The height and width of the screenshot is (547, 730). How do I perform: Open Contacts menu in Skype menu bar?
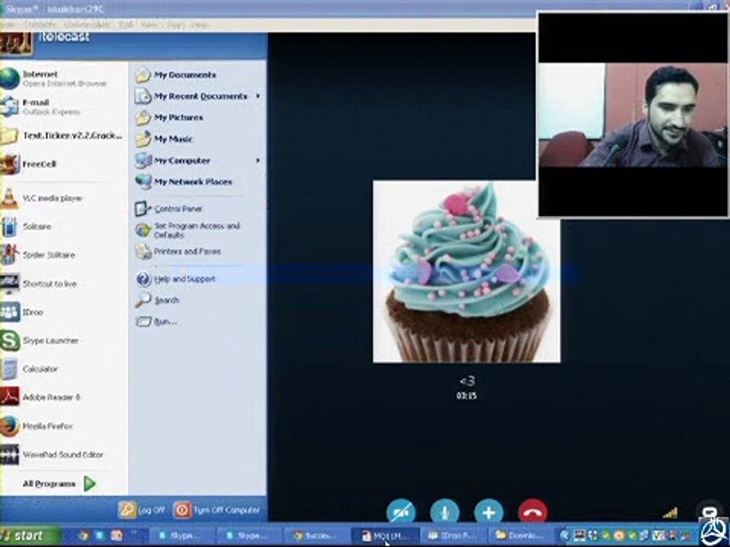41,25
